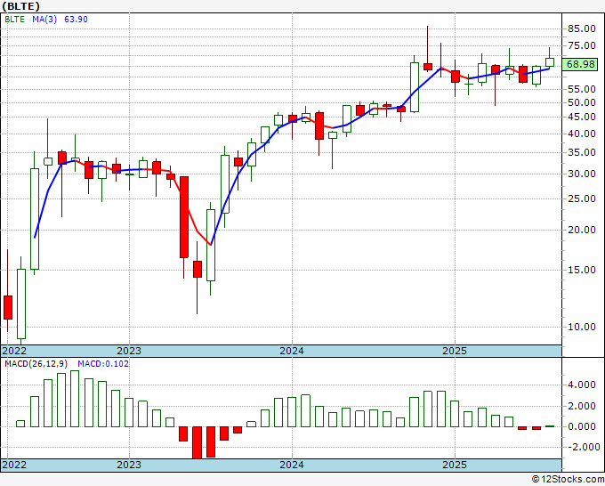Click the 45.00 price axis label
The height and width of the screenshot is (486, 605).
point(582,117)
